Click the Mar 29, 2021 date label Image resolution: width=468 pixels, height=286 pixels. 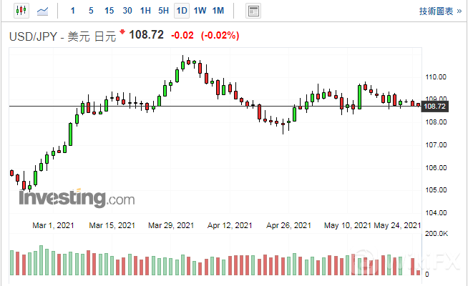pos(171,226)
